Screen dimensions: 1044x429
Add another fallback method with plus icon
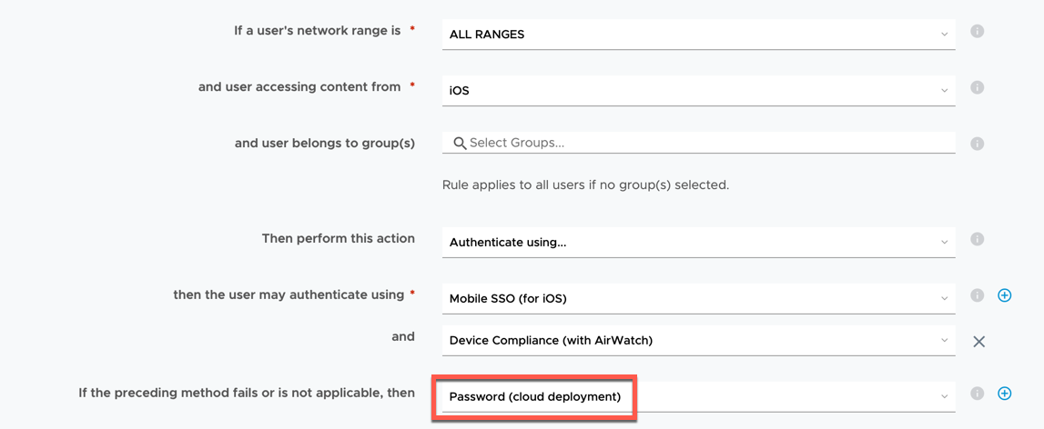tap(1005, 394)
